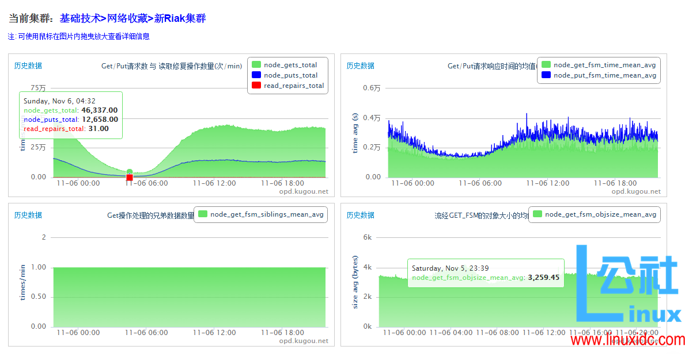Open the 历史数据 label on the Get/Put requests chart
This screenshot has width=685, height=354.
pos(27,66)
